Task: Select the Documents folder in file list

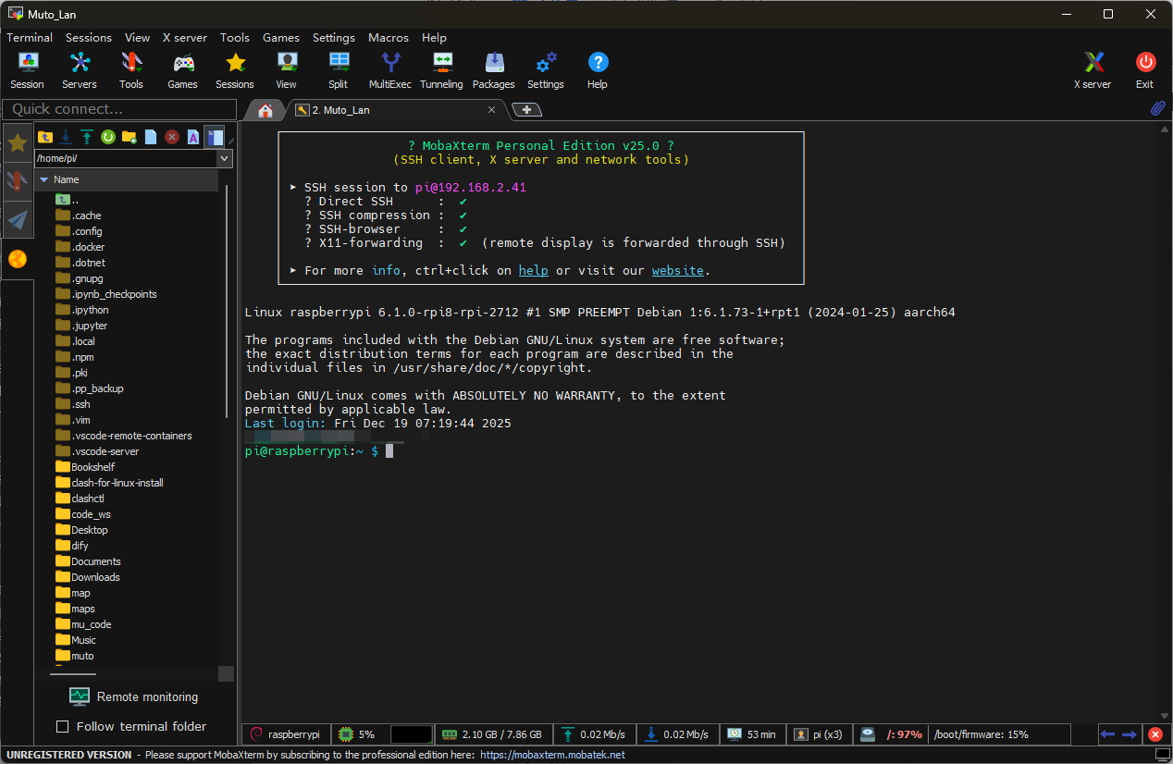Action: [x=96, y=561]
